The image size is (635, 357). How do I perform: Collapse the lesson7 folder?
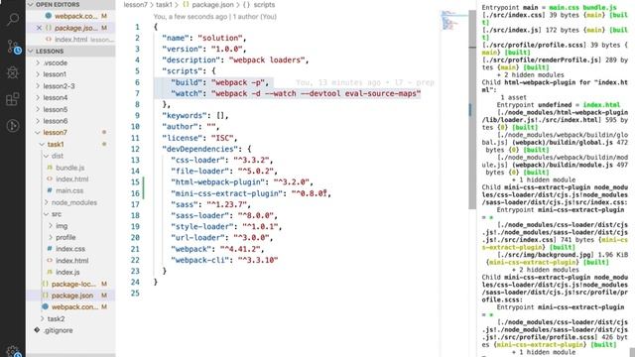pyautogui.click(x=38, y=132)
